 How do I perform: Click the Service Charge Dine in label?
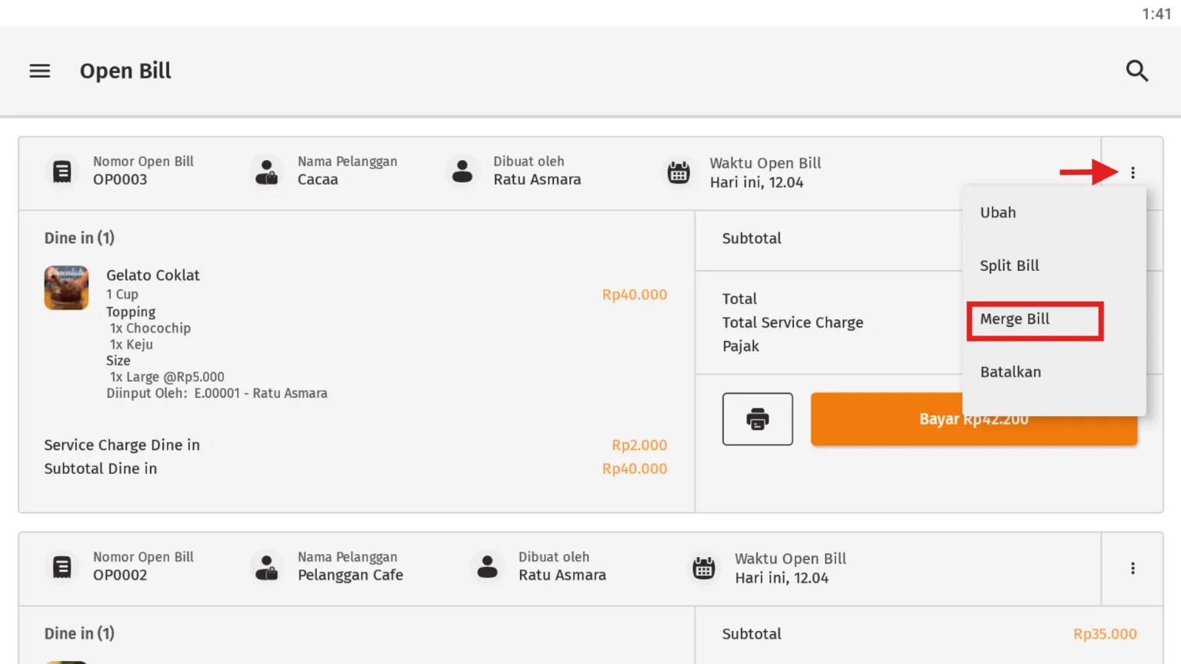pos(122,445)
